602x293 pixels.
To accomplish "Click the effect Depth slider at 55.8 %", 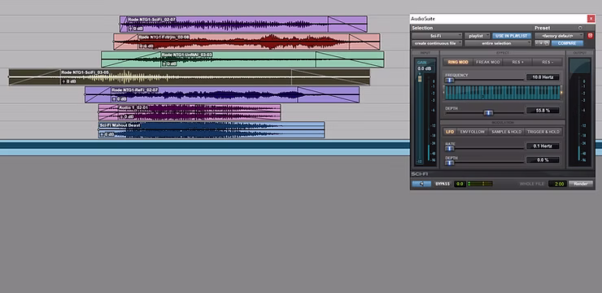I will pyautogui.click(x=488, y=113).
